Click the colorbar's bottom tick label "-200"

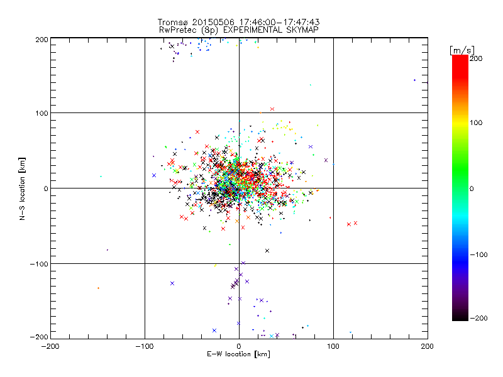coord(478,319)
